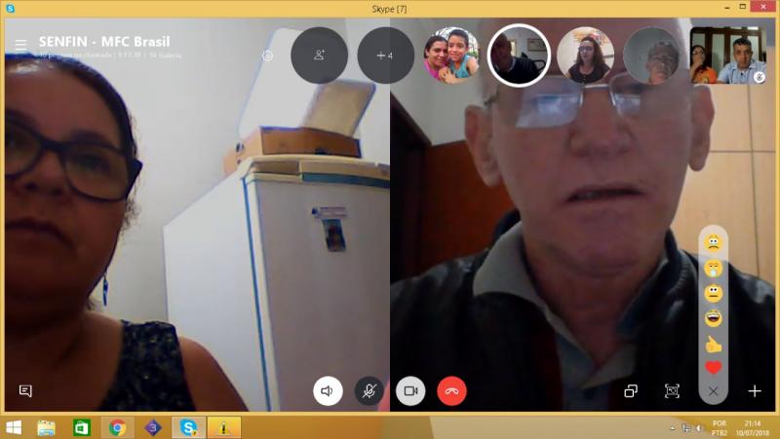Close the emoji reactions panel
780x439 pixels.
coord(713,391)
